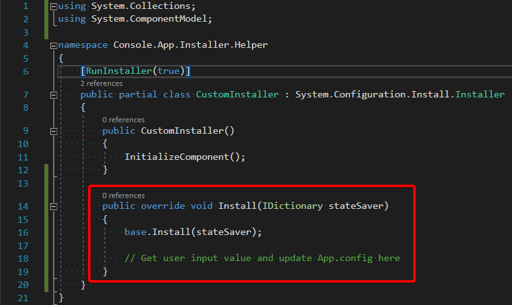Image resolution: width=512 pixels, height=305 pixels.
Task: Click the 'void' keyword on line 14
Action: [201, 206]
